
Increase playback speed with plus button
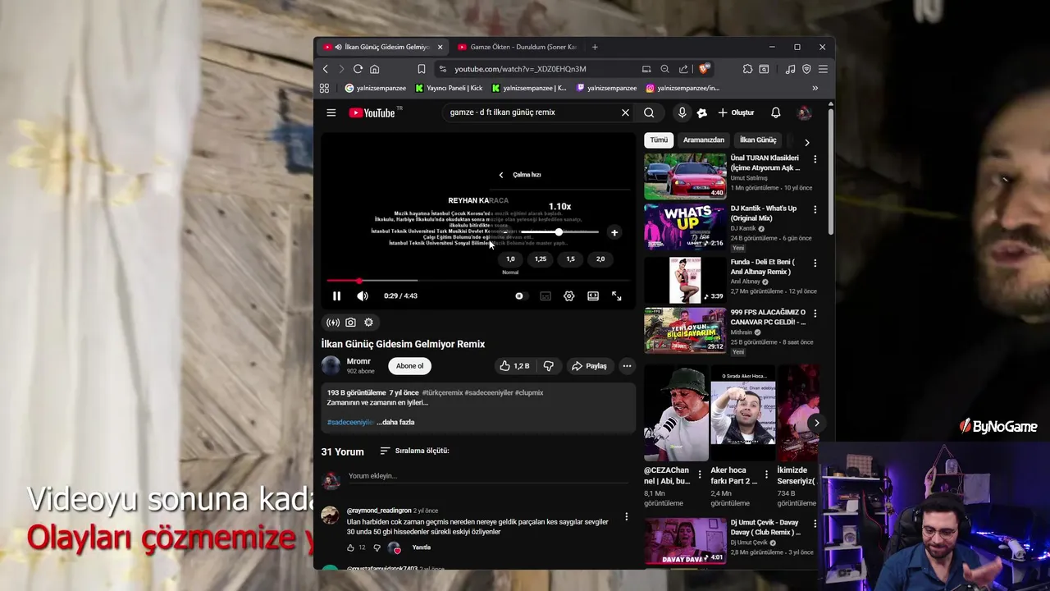(614, 232)
